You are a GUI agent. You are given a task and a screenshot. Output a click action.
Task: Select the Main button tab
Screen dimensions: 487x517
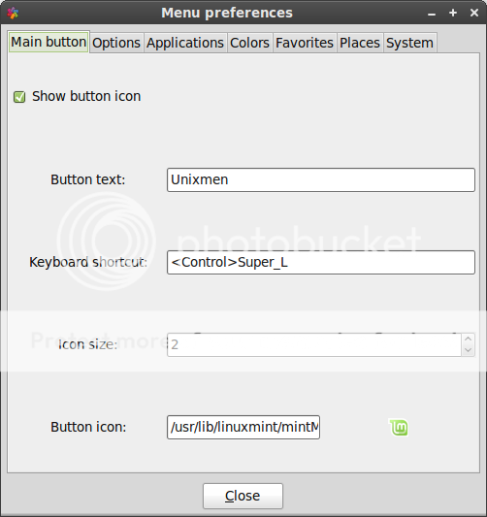click(49, 43)
